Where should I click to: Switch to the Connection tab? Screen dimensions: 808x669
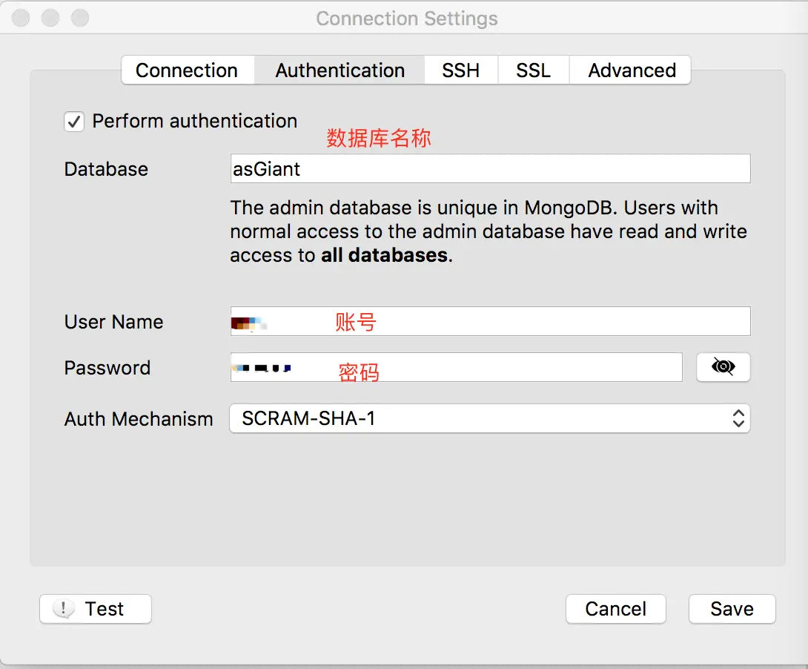pyautogui.click(x=188, y=70)
